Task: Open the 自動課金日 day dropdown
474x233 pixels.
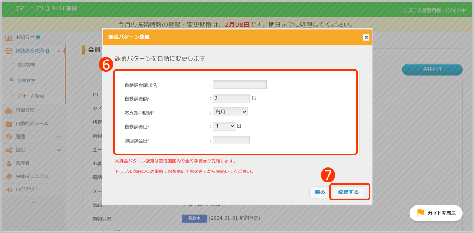Action: click(224, 126)
